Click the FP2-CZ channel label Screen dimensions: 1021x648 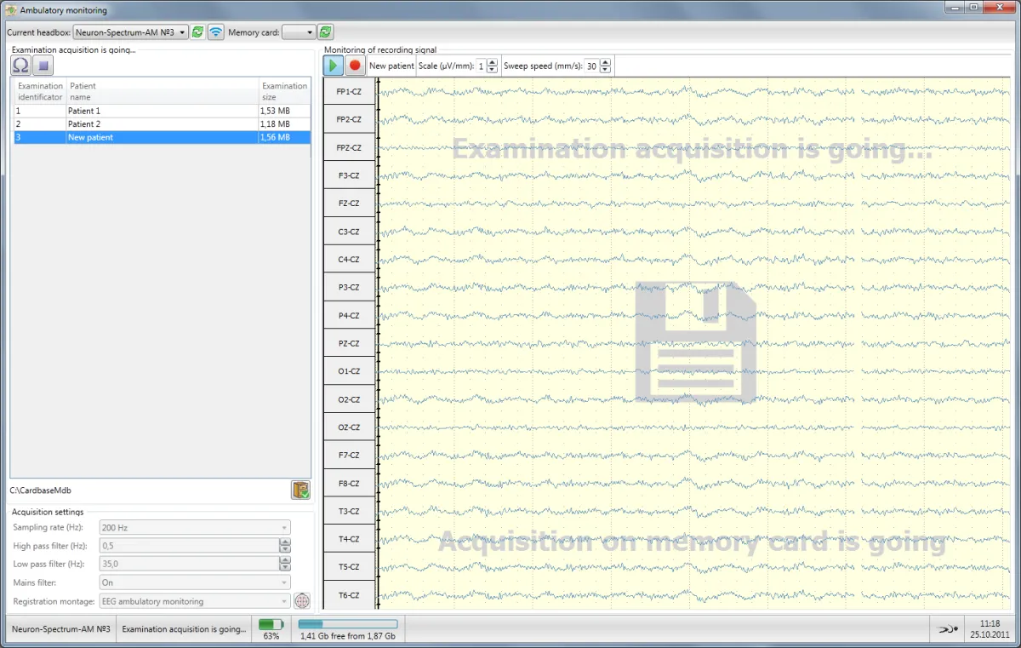click(x=349, y=119)
